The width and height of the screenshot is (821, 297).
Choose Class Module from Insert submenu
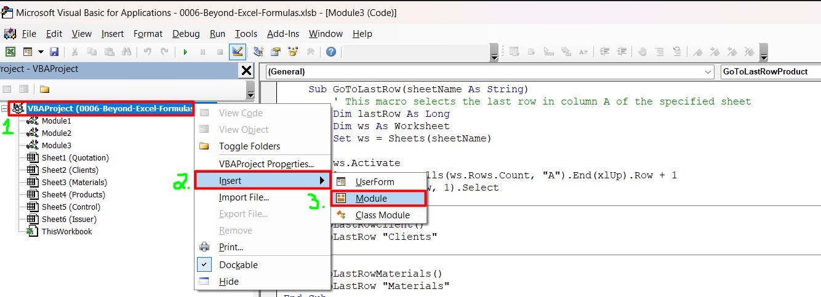379,215
